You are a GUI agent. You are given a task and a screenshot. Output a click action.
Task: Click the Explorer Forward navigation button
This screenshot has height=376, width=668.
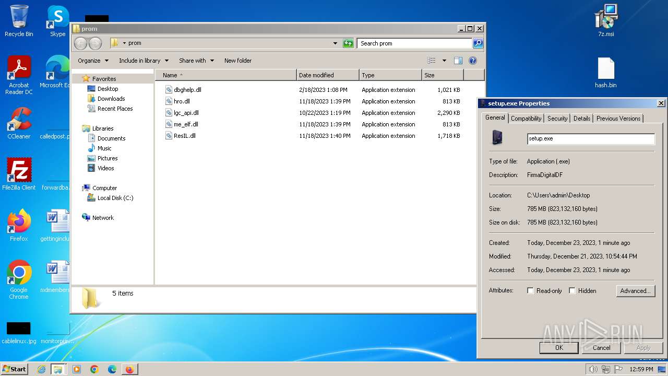(x=95, y=43)
